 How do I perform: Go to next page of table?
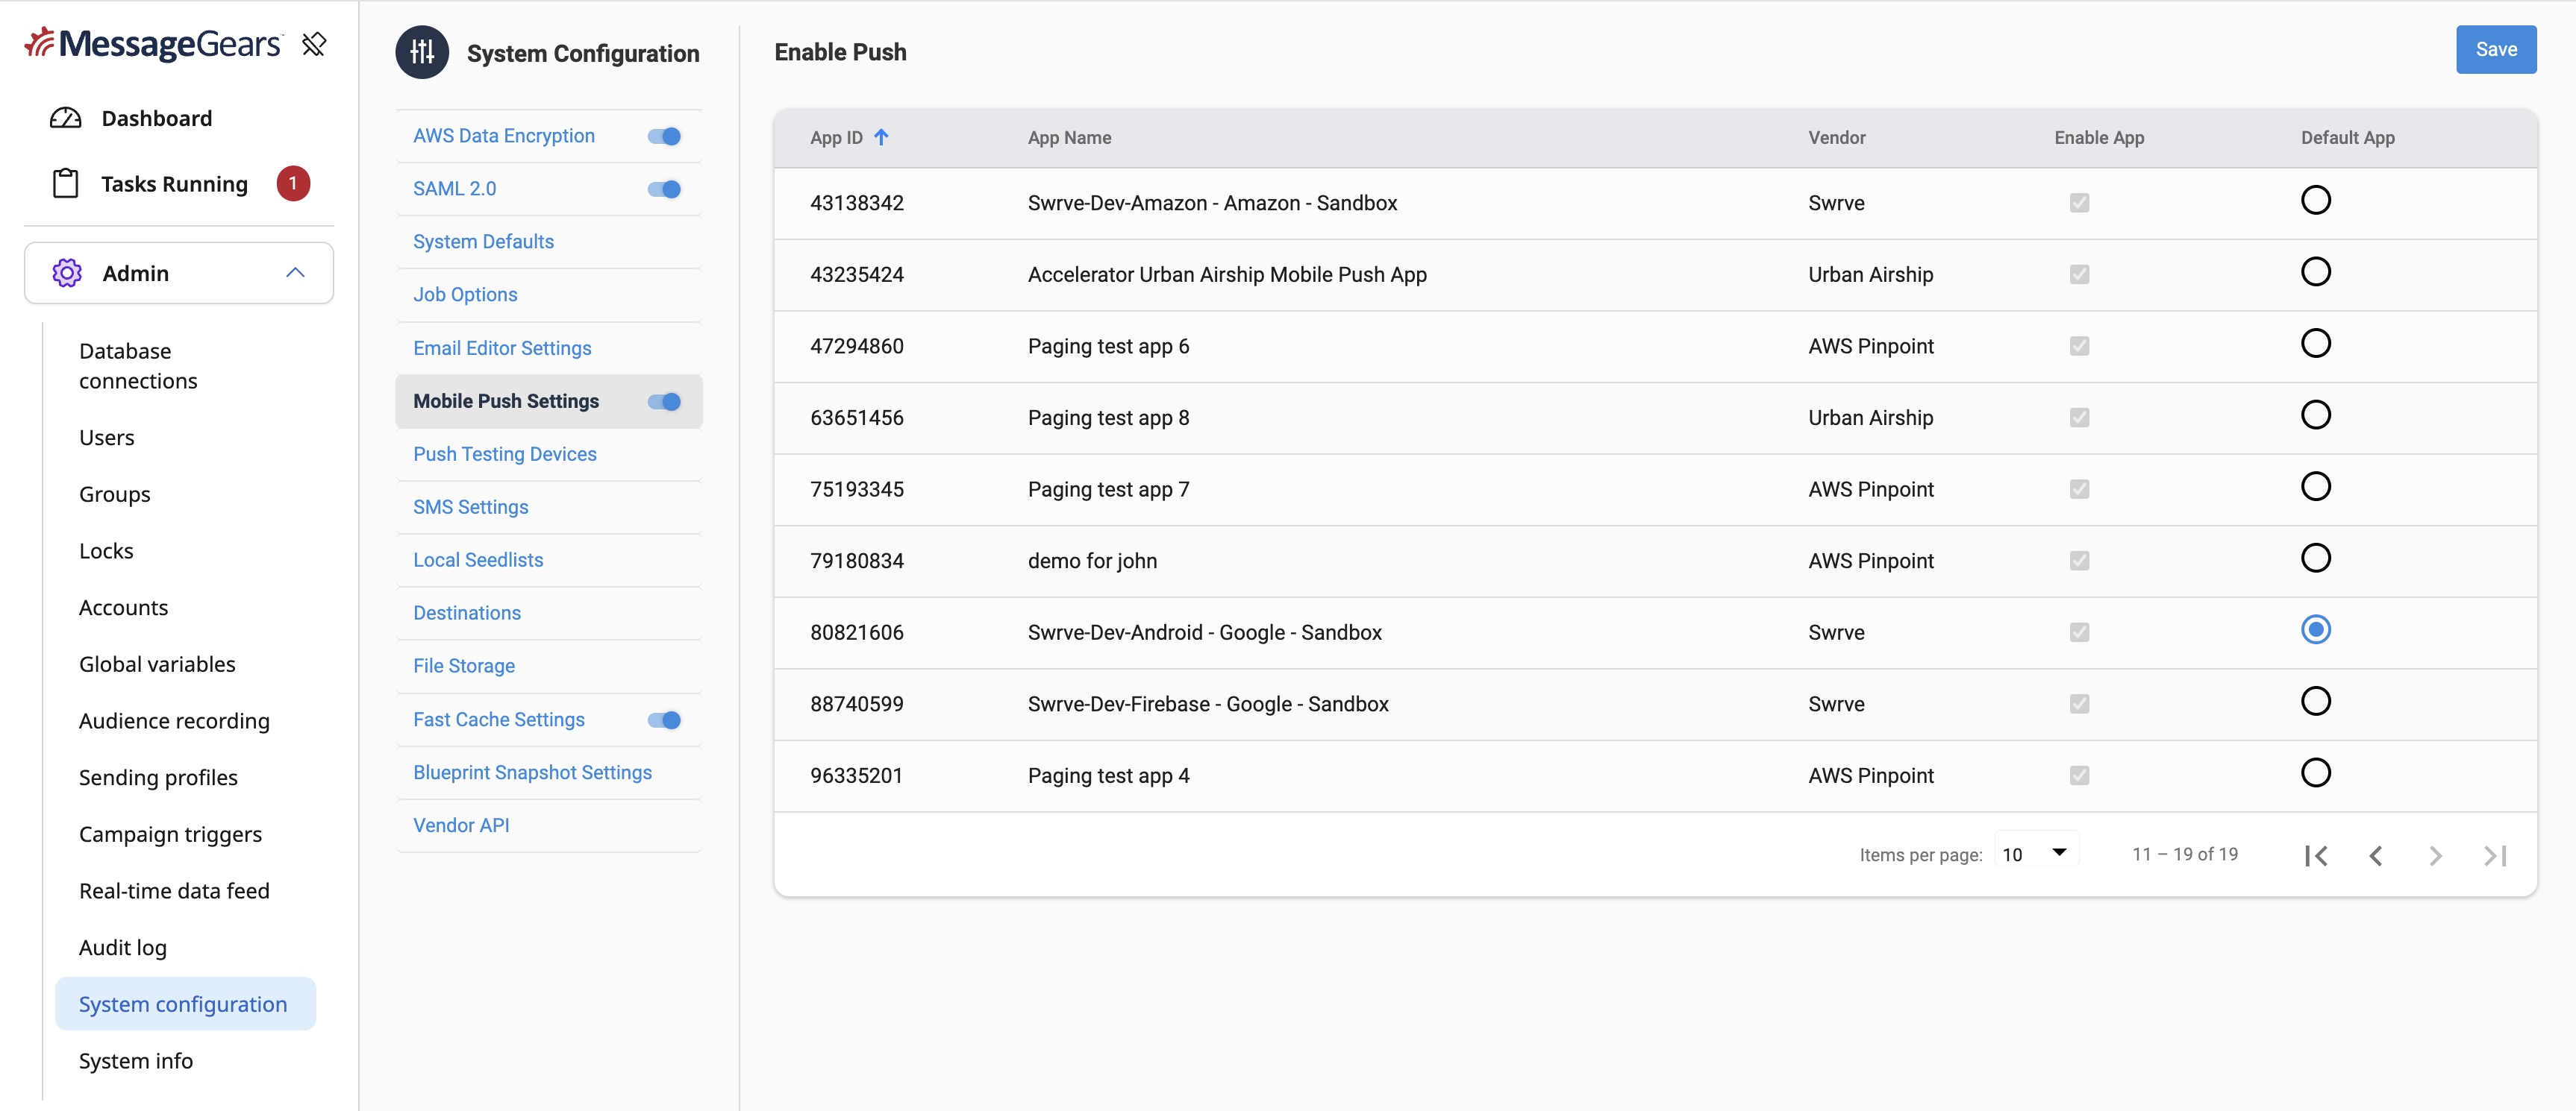point(2436,855)
